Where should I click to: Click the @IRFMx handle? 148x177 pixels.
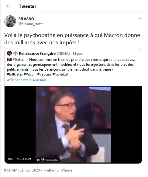[64, 53]
